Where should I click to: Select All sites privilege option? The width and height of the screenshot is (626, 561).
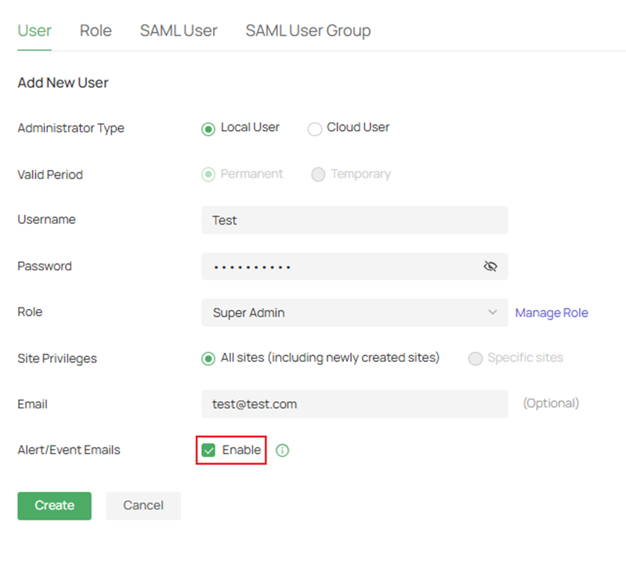click(208, 358)
